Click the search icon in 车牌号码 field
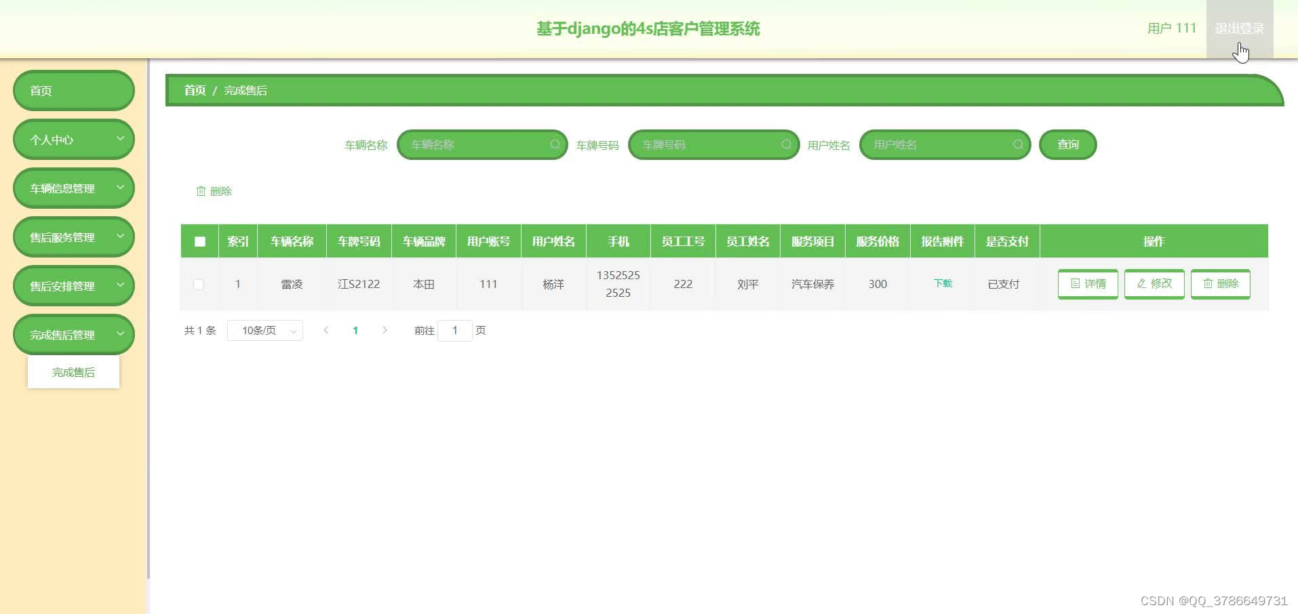 [x=786, y=144]
